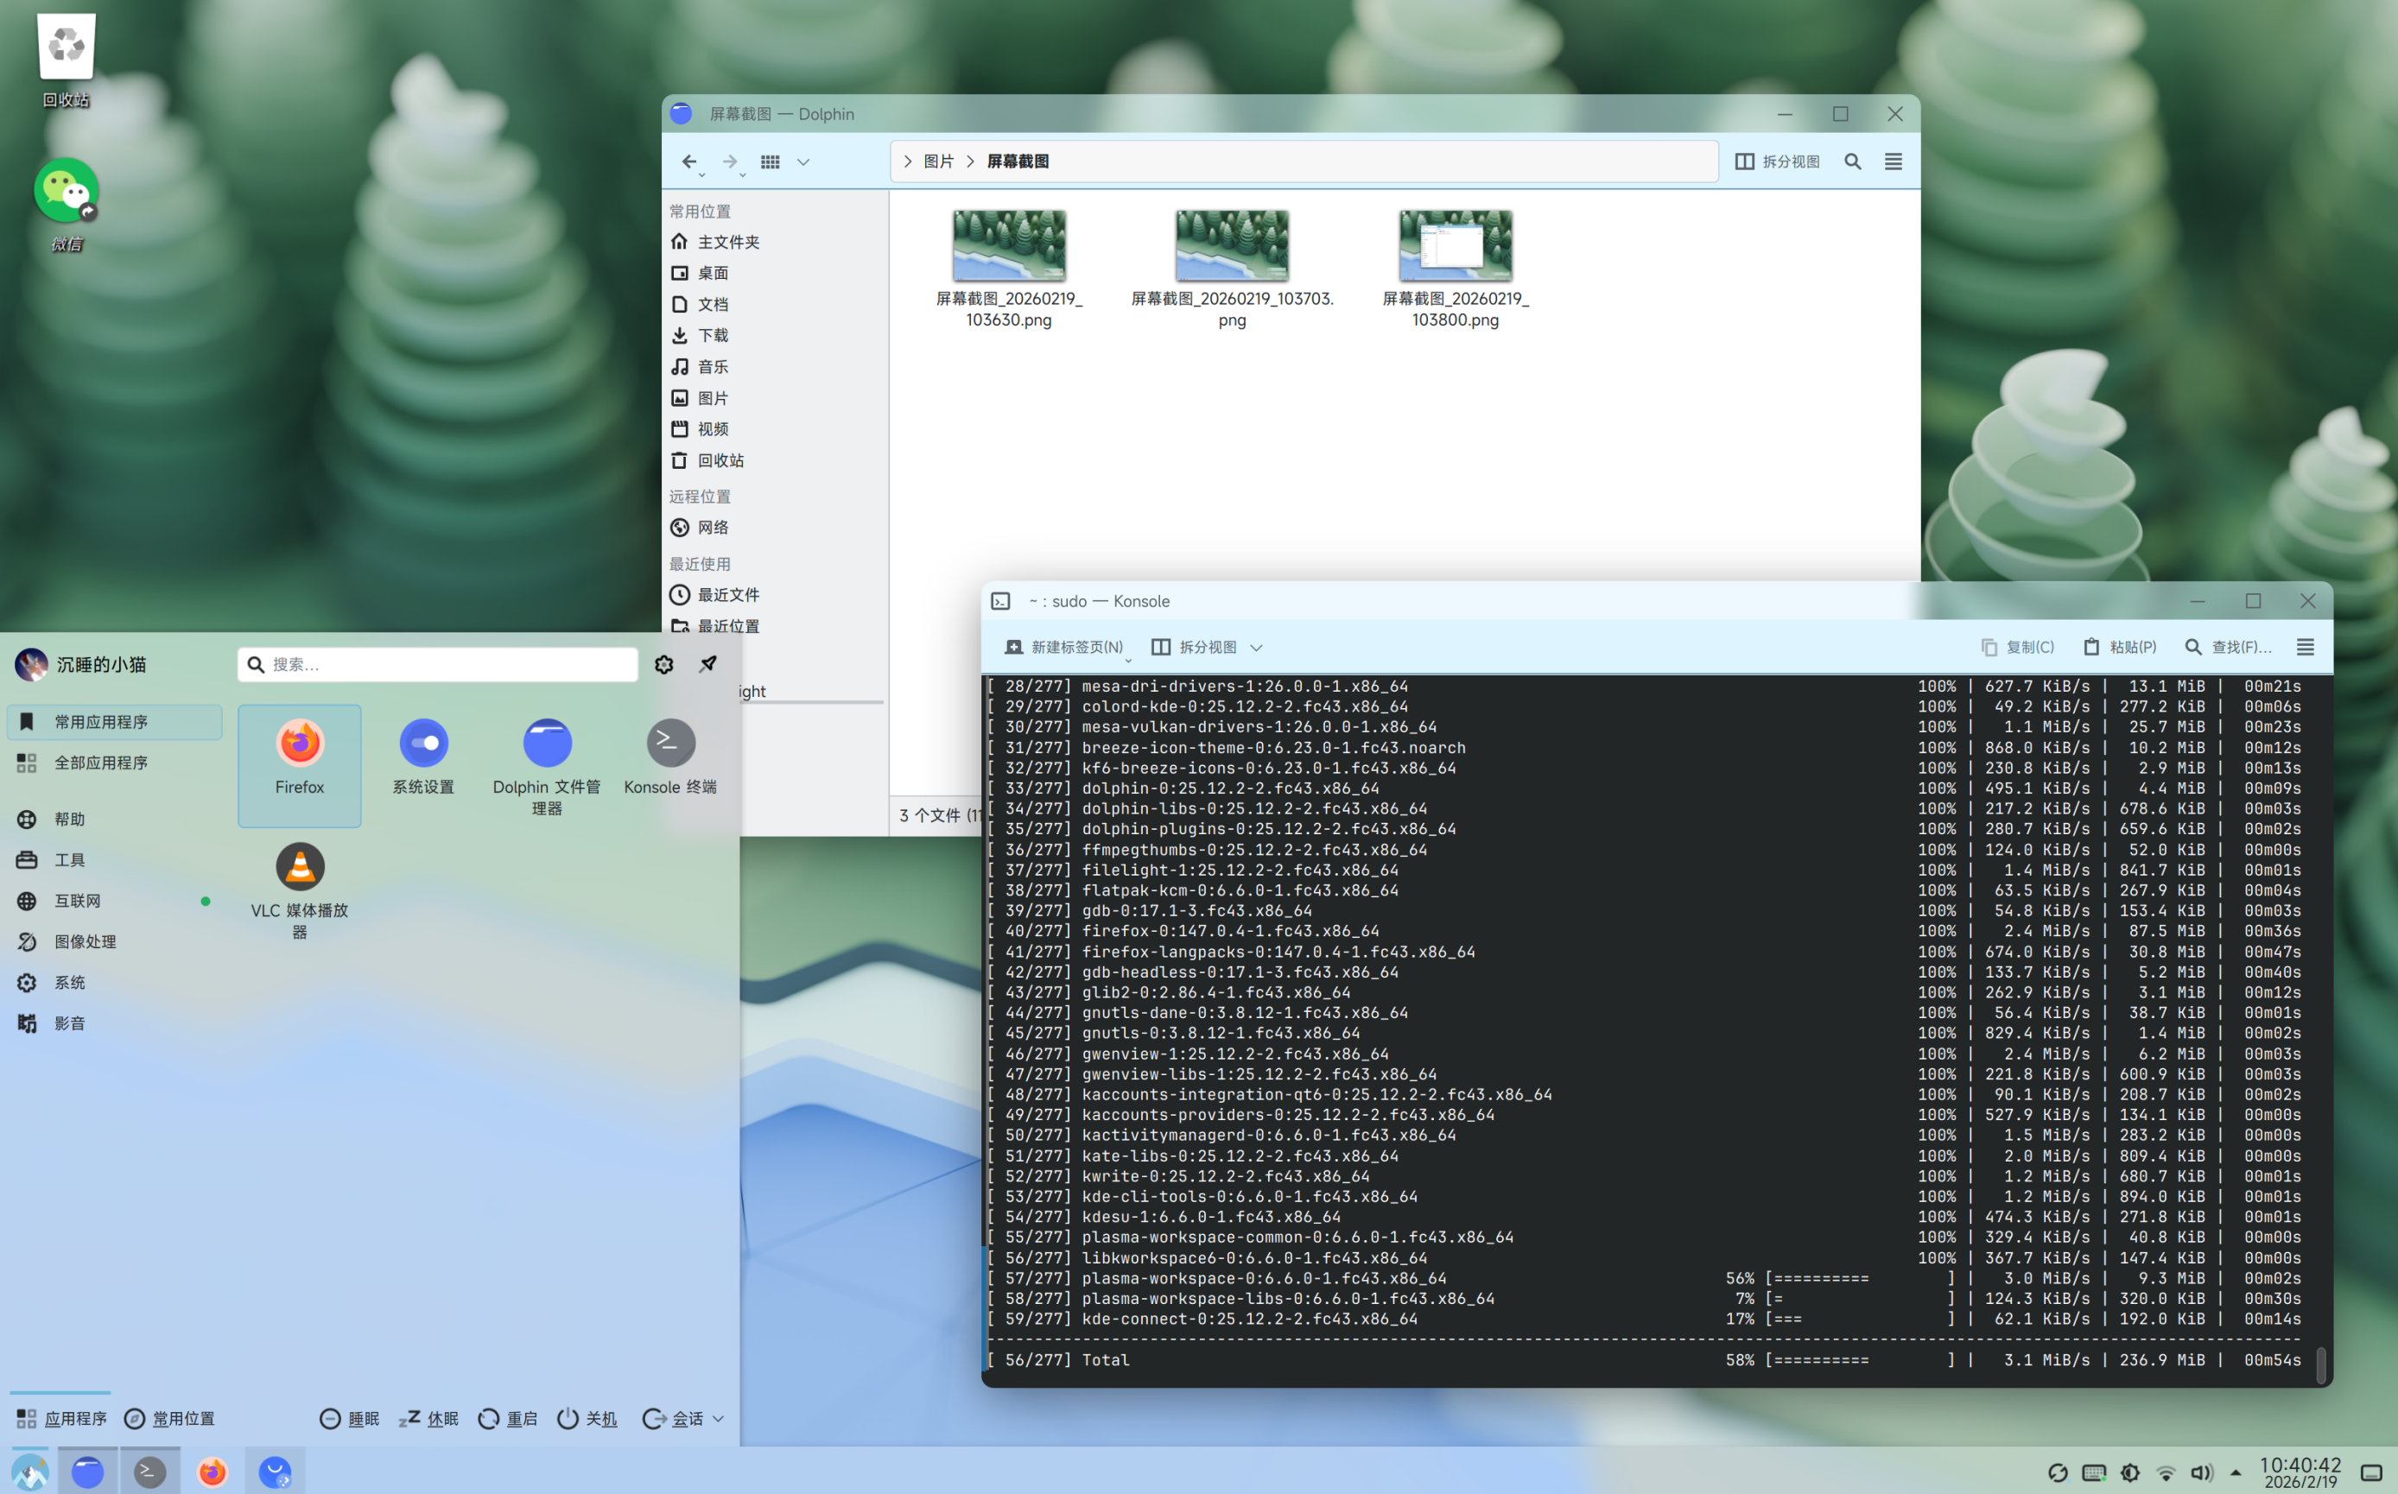This screenshot has width=2398, height=1494.
Task: Click the Shut Down button
Action: pos(587,1419)
